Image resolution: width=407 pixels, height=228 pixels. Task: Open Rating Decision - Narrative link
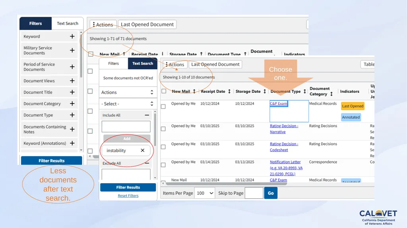284,129
